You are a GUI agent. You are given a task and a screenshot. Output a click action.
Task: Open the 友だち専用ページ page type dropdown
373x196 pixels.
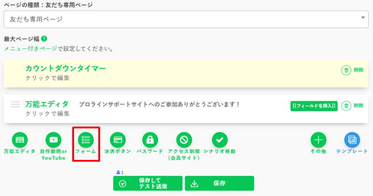pyautogui.click(x=184, y=20)
